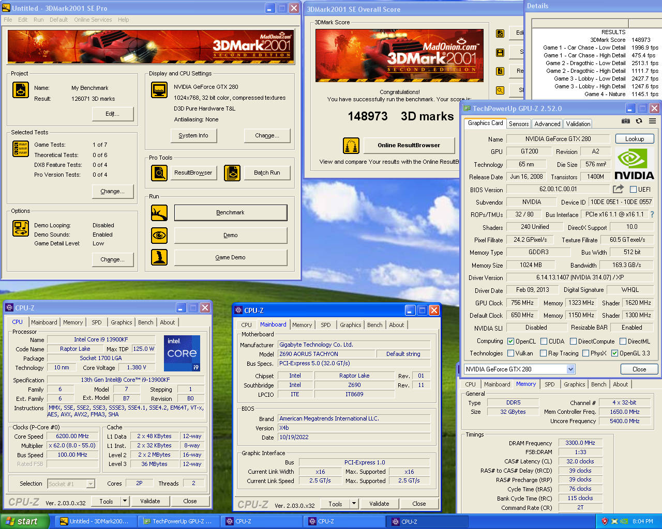
Task: Click the podium icon beside Online ResultBrowser
Action: [x=351, y=146]
